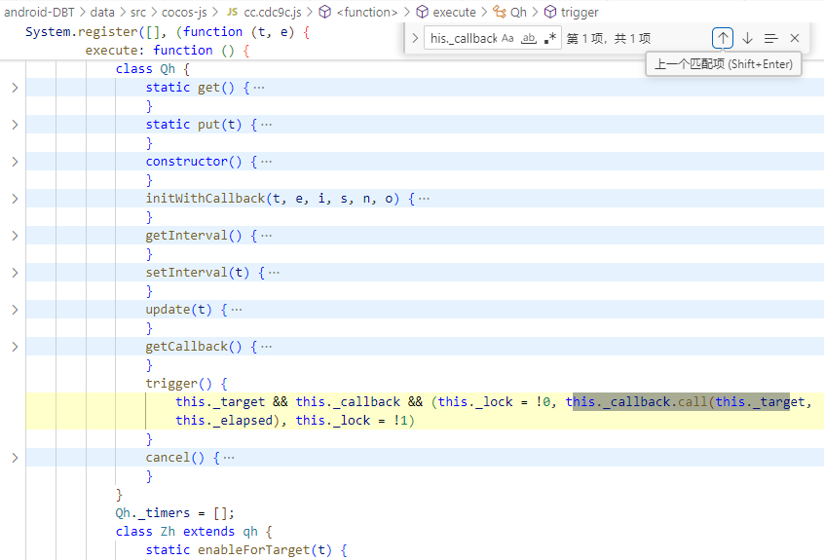This screenshot has width=824, height=560.
Task: Click 'initWithCallback' method name
Action: (205, 199)
